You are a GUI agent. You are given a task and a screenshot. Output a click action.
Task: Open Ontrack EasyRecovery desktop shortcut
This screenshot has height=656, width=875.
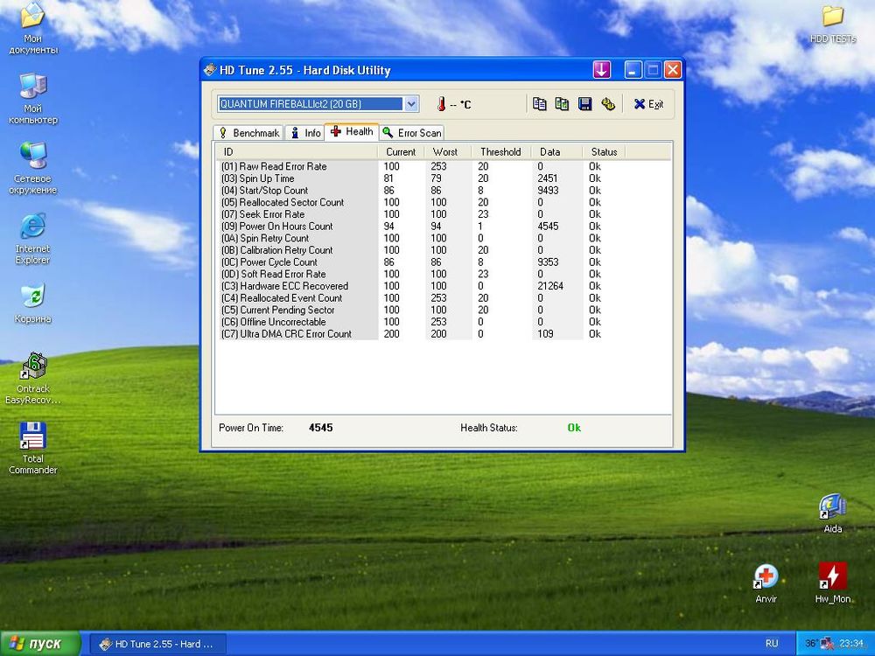click(x=33, y=366)
